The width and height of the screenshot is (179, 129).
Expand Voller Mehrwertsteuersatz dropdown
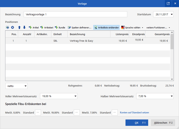[75, 96]
